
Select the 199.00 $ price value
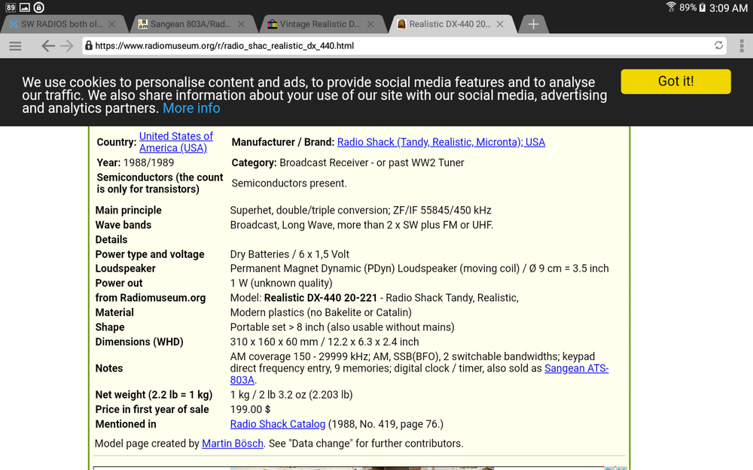[250, 410]
